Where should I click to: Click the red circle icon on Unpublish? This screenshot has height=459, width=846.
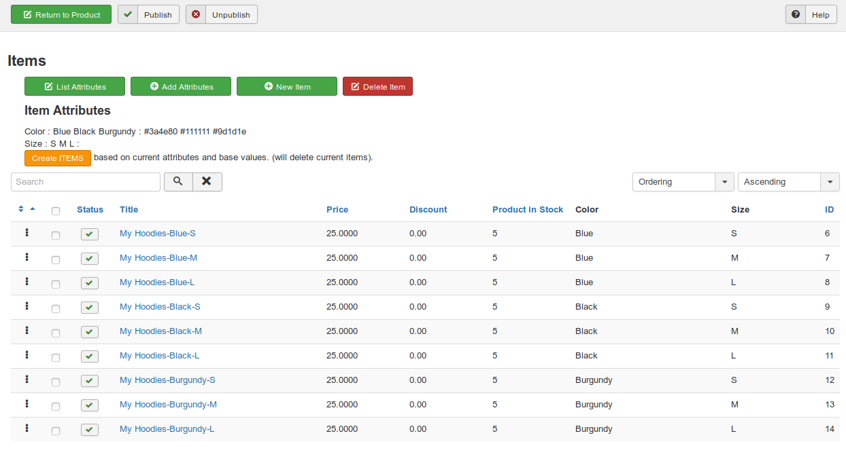[x=197, y=14]
